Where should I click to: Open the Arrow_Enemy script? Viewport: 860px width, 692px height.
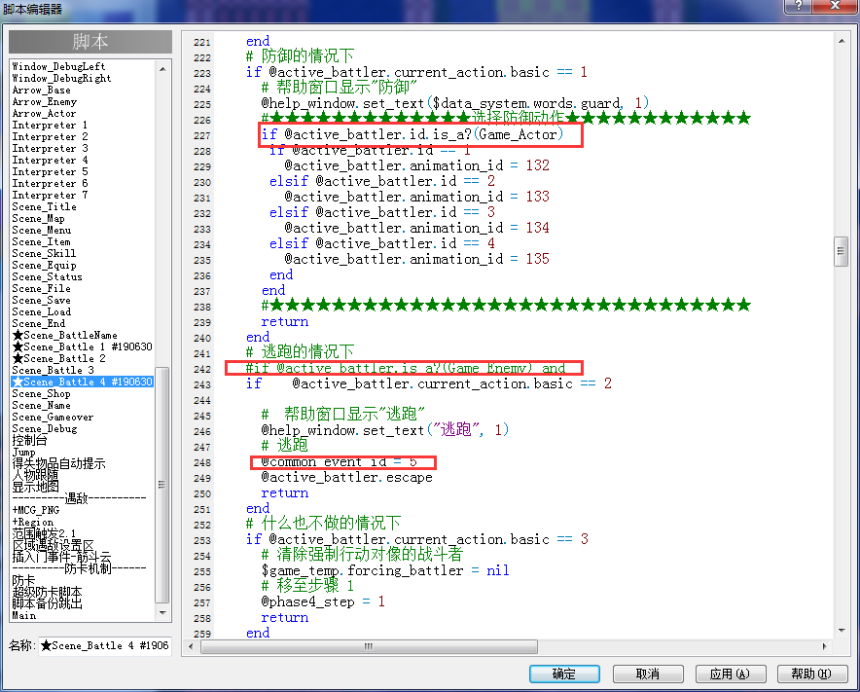45,101
